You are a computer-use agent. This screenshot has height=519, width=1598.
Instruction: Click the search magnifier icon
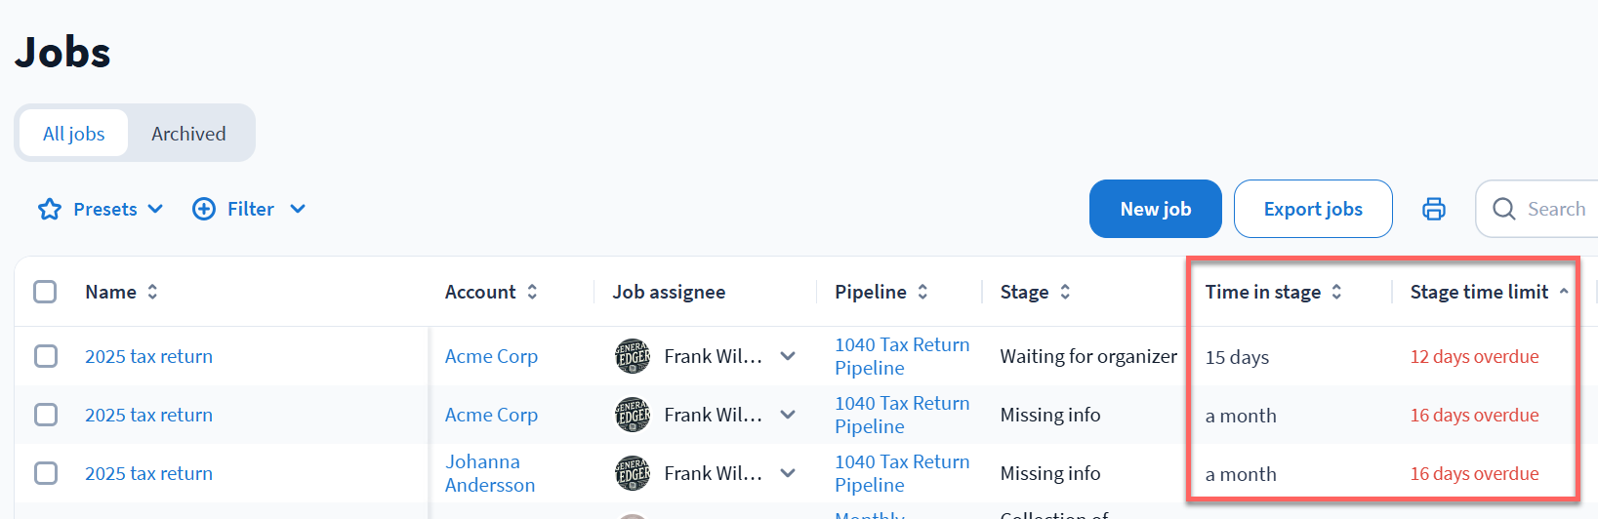[x=1504, y=209]
